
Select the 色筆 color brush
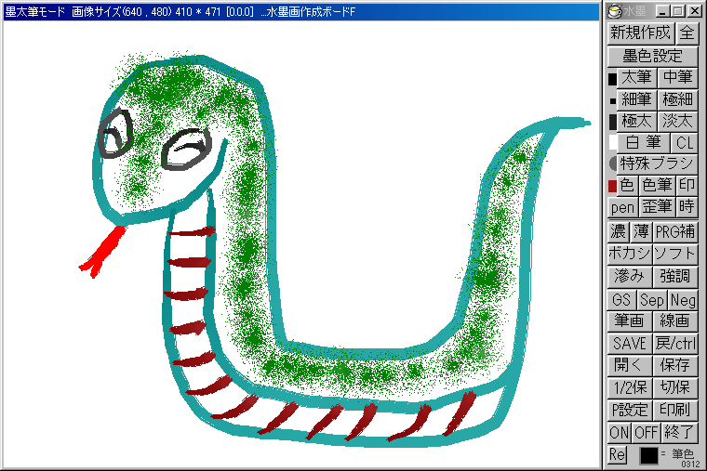pos(657,185)
